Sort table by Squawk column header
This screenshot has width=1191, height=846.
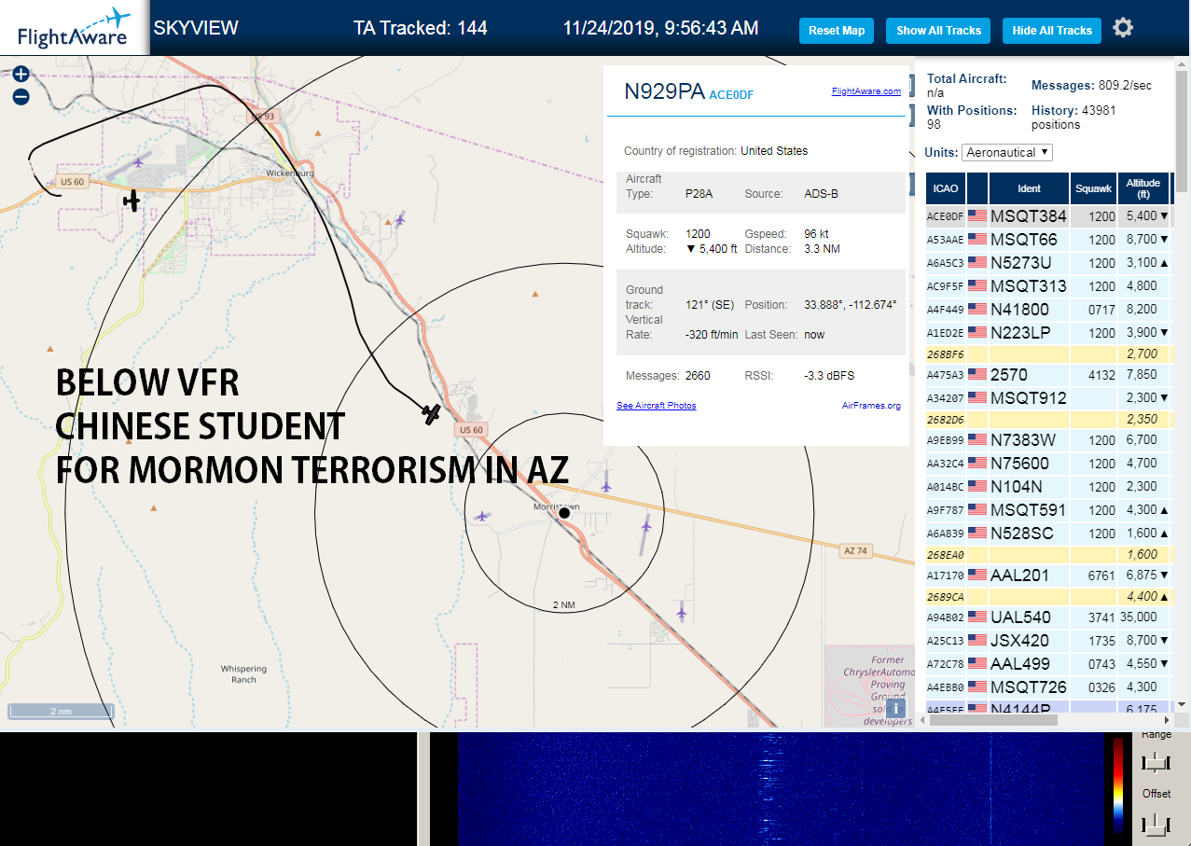tap(1093, 188)
